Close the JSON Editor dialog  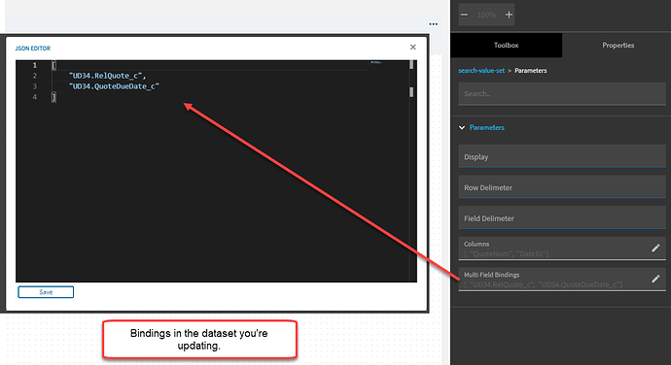(413, 47)
